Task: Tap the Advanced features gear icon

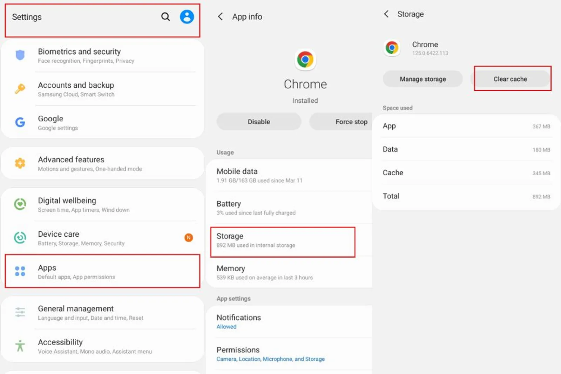Action: [x=20, y=163]
